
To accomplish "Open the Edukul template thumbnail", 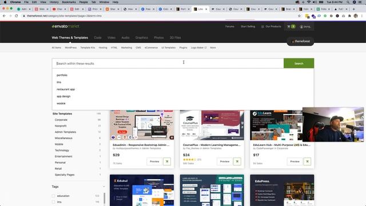I will [x=142, y=190].
